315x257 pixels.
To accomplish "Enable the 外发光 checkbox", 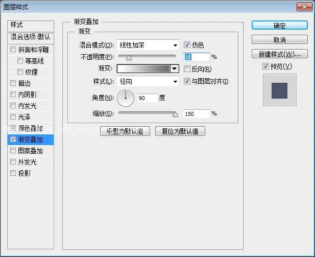I will (13, 161).
